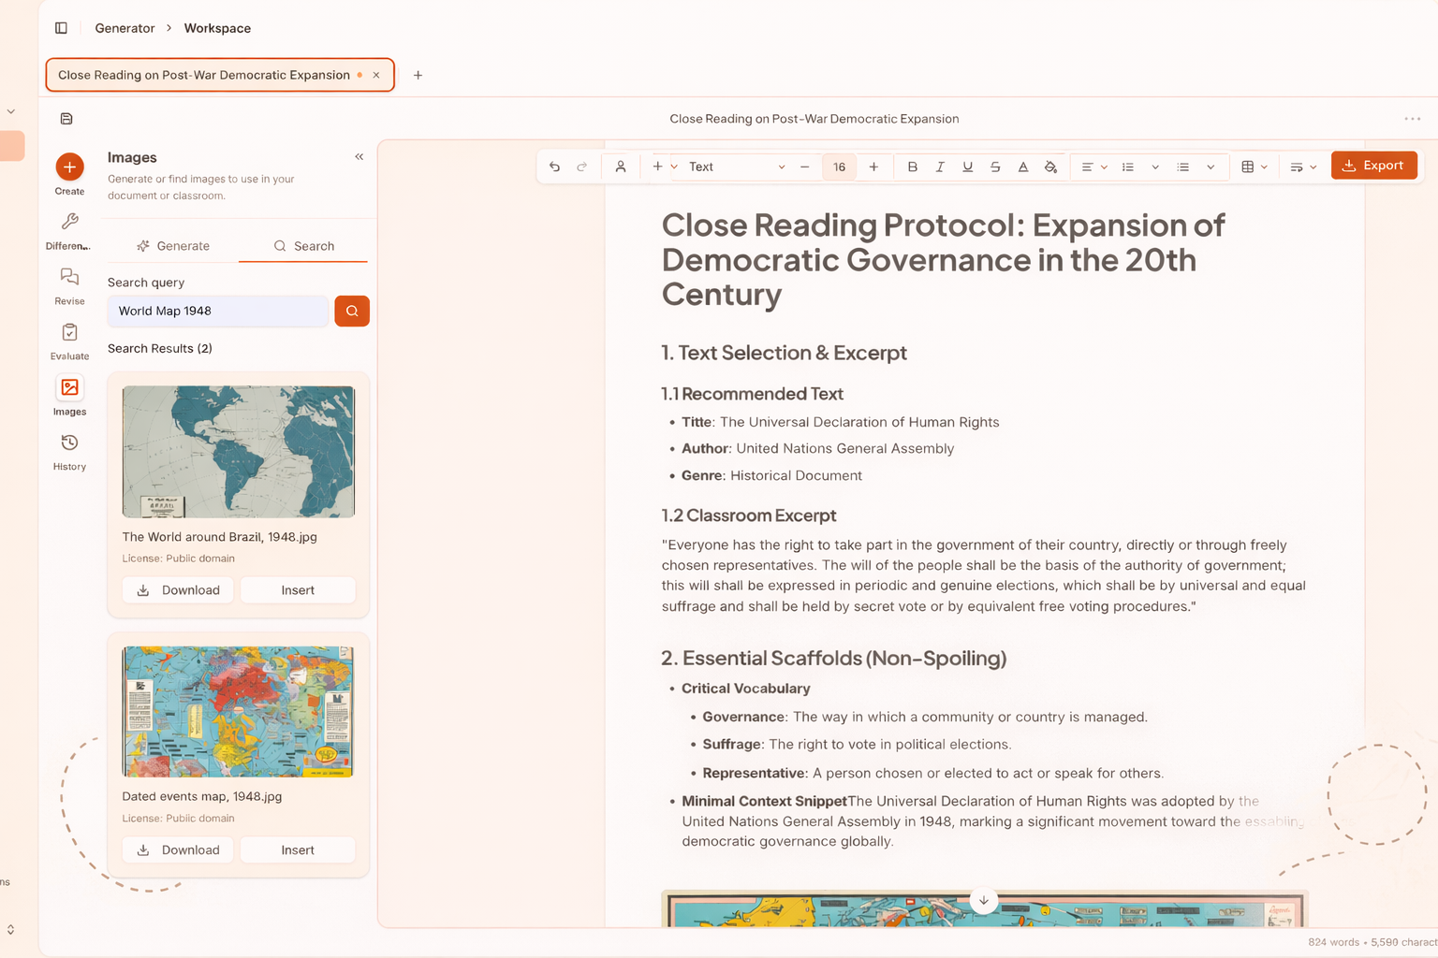Viewport: 1438px width, 958px height.
Task: Open the highlight fill color tool
Action: click(1050, 167)
